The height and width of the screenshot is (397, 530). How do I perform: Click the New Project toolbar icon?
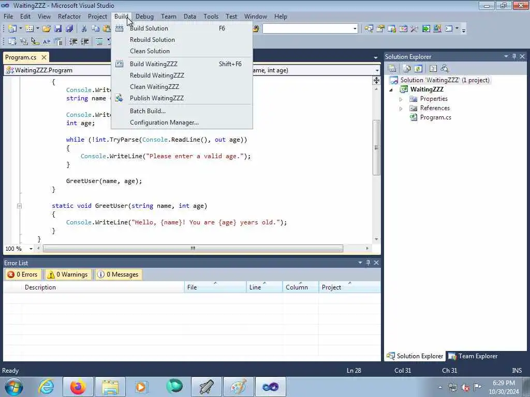12,29
